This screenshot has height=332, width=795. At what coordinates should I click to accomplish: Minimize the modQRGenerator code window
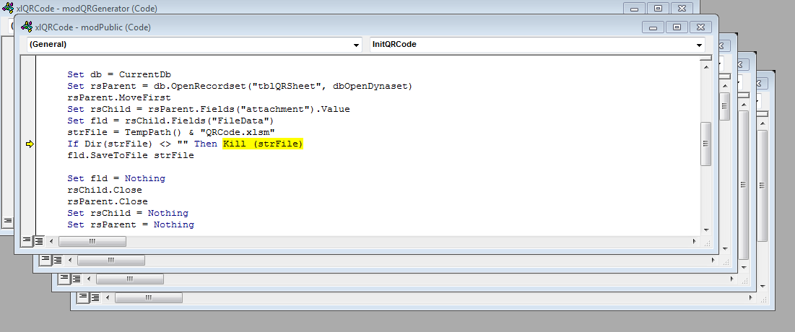[634, 9]
